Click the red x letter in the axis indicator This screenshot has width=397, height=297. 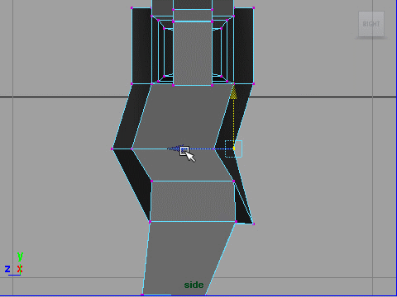pyautogui.click(x=20, y=268)
